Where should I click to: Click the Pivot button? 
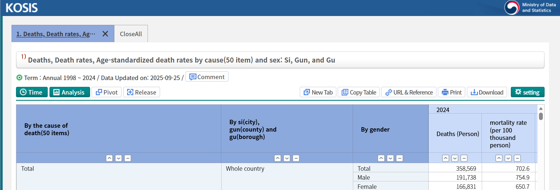click(107, 92)
